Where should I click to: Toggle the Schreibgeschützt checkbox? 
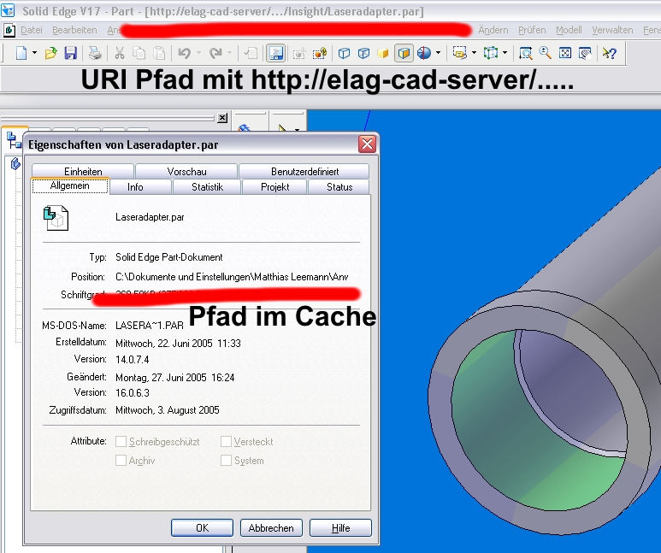121,441
